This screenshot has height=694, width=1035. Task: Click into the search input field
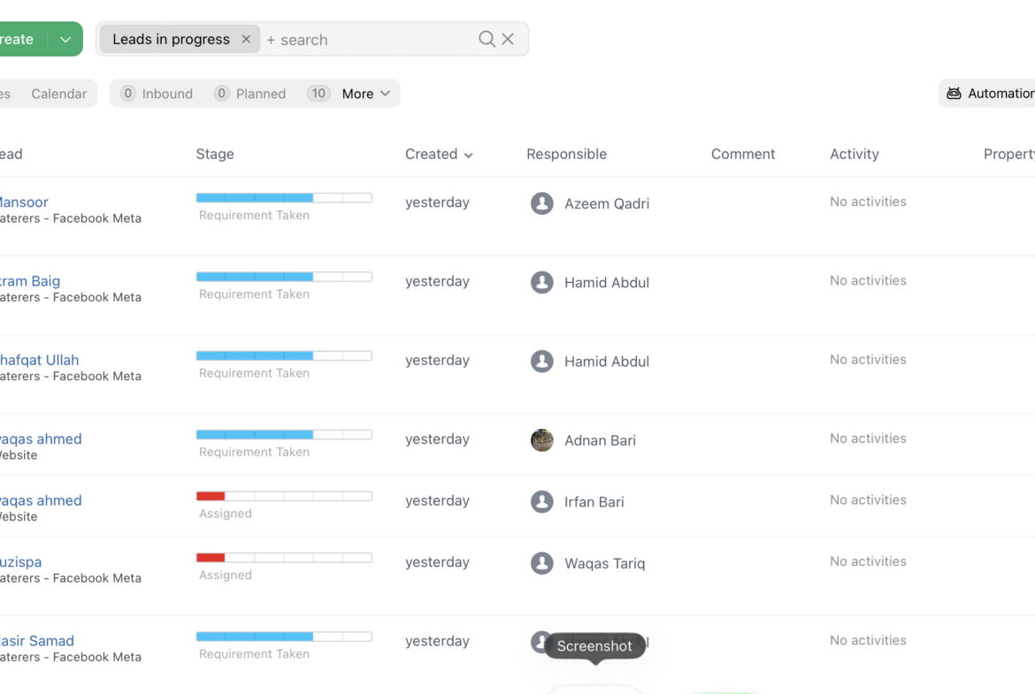pos(372,40)
